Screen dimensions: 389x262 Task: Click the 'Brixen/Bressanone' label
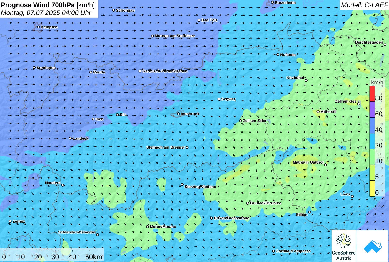(231, 218)
